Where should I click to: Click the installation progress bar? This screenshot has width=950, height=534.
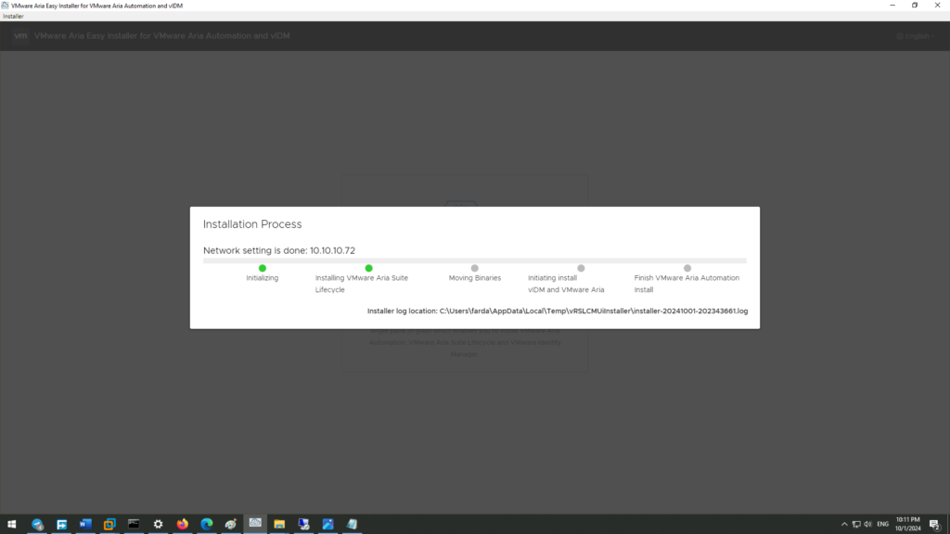(474, 261)
